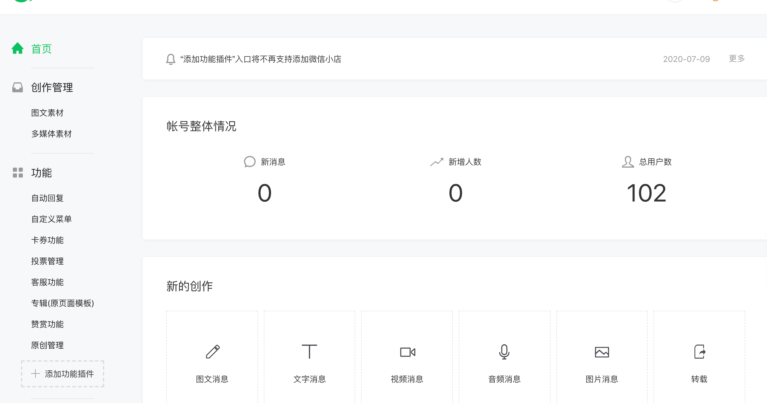Click the video camera icon for 视频消息
Viewport: 767px width, 403px height.
(407, 352)
